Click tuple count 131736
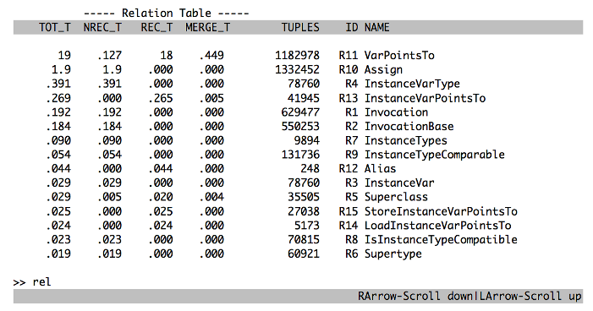Image resolution: width=593 pixels, height=311 pixels. click(300, 155)
